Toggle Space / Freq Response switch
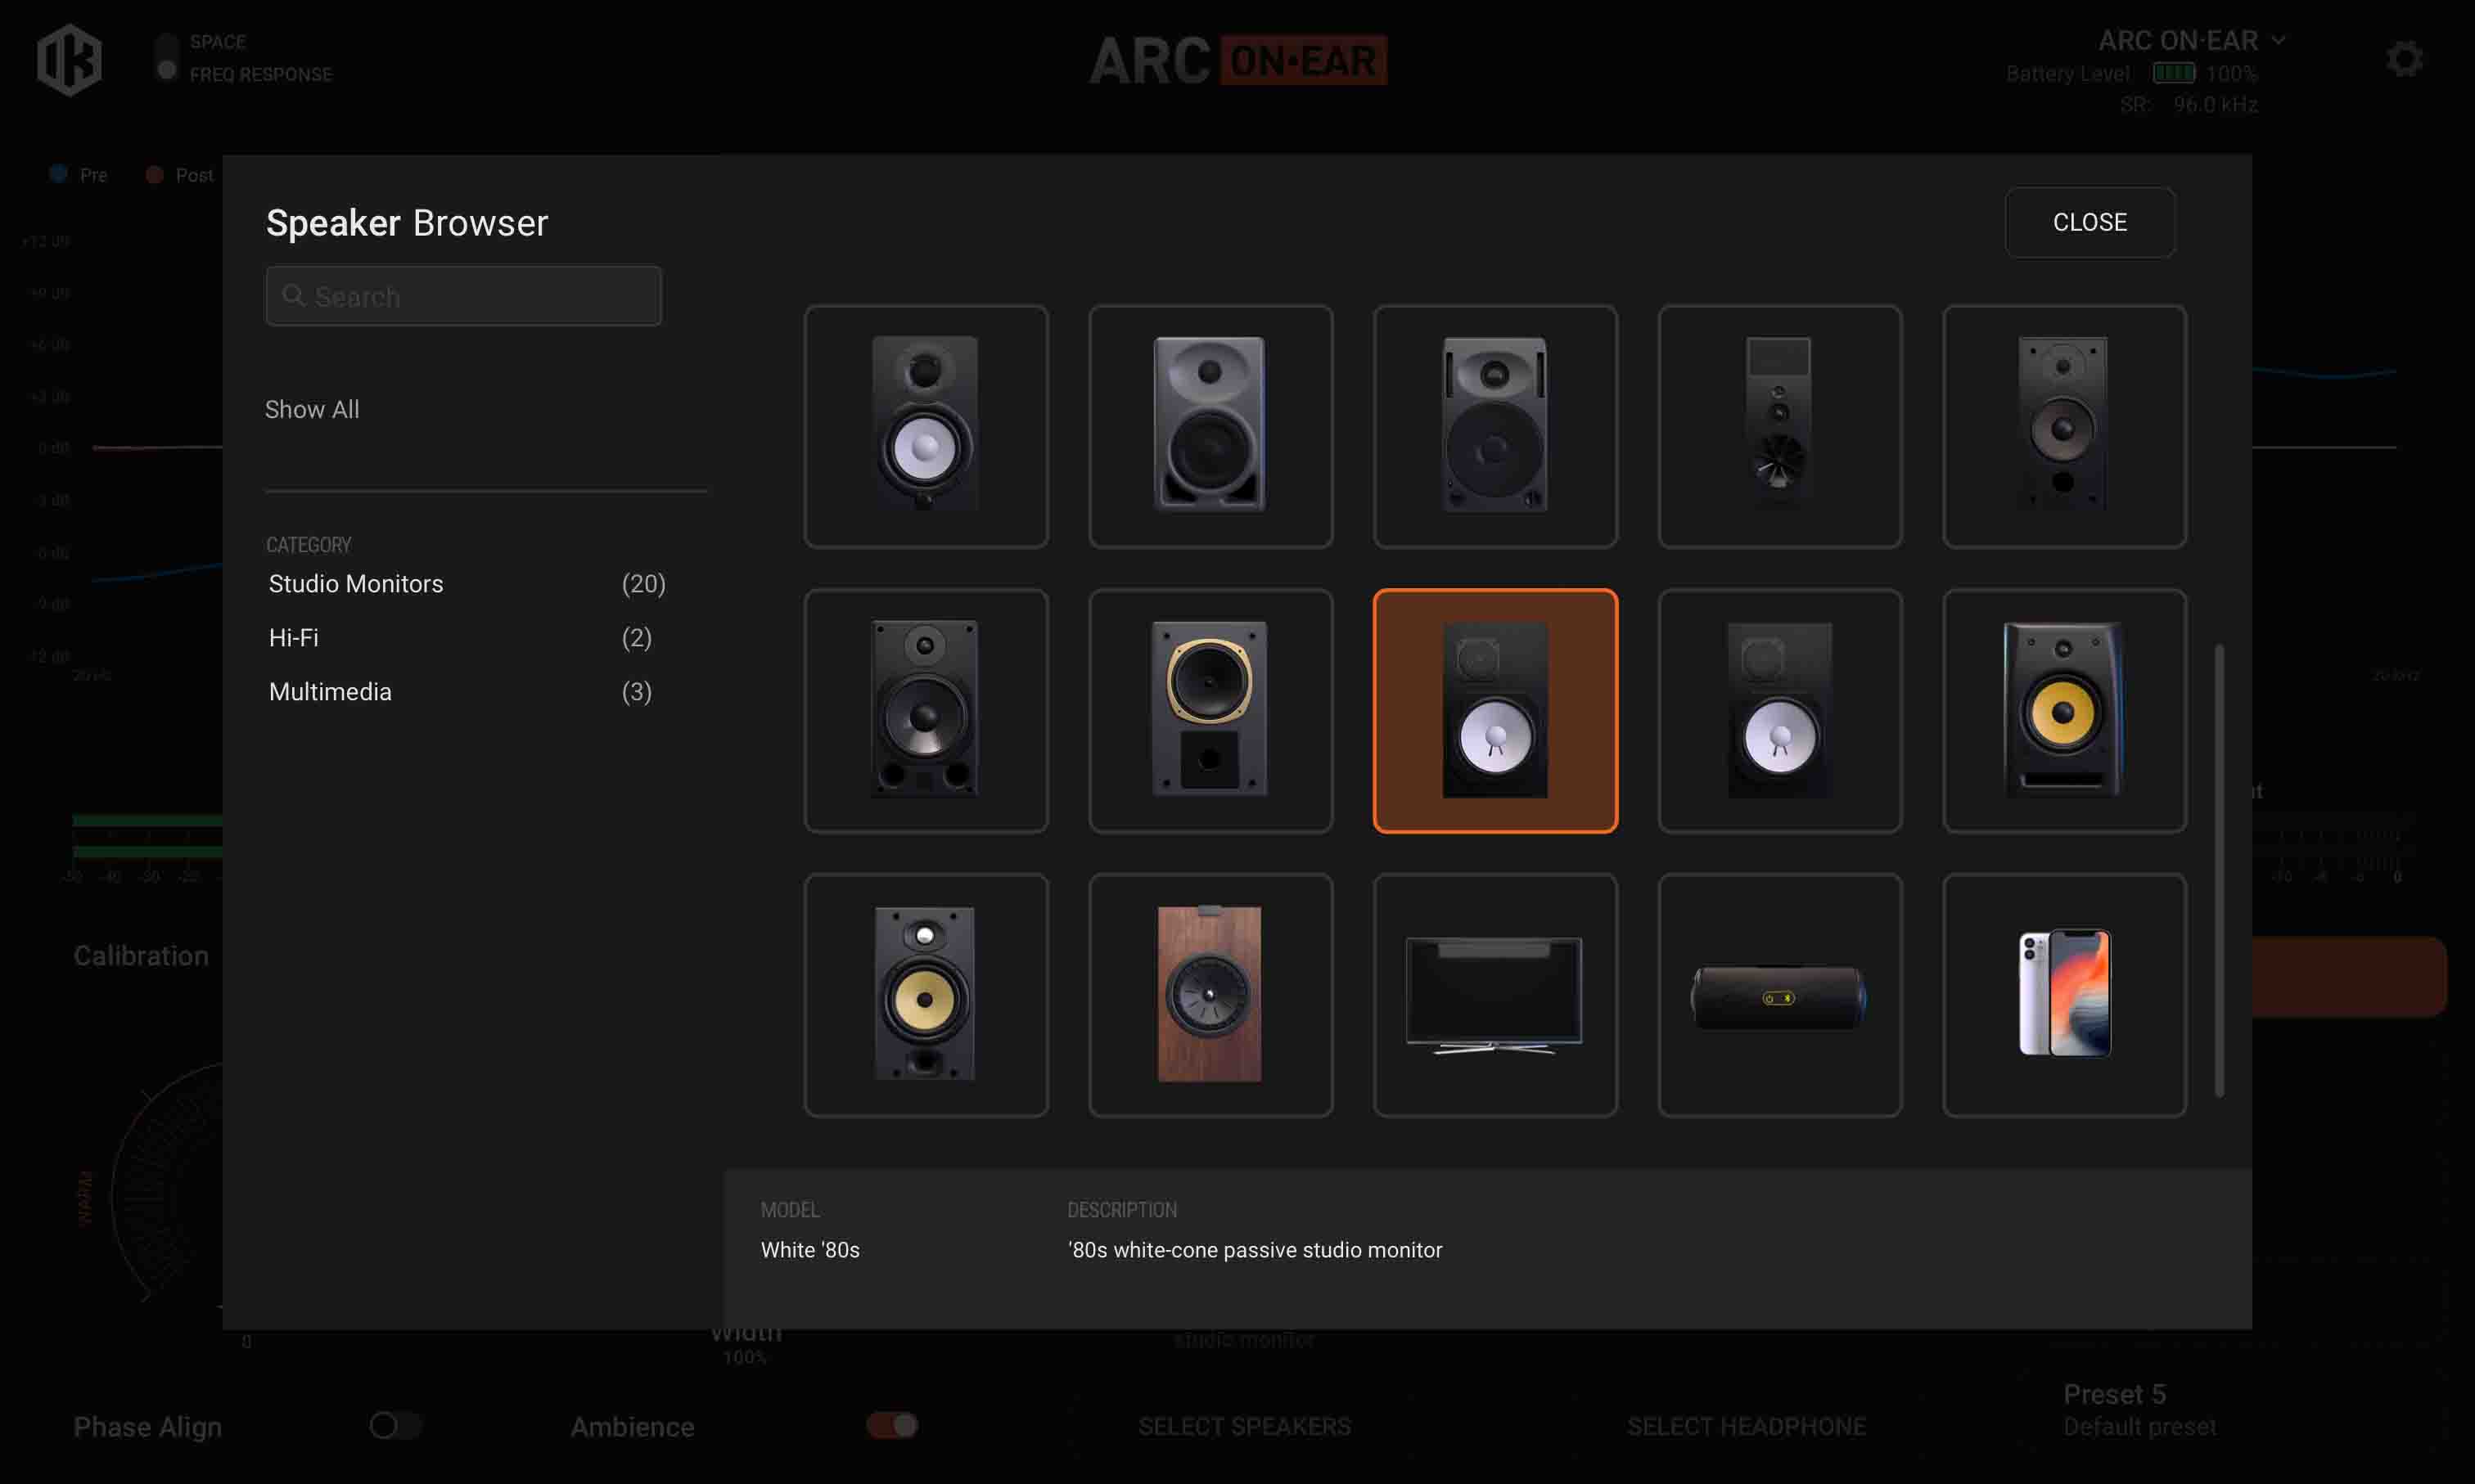Screen dimensions: 2475x1484 pyautogui.click(x=167, y=57)
